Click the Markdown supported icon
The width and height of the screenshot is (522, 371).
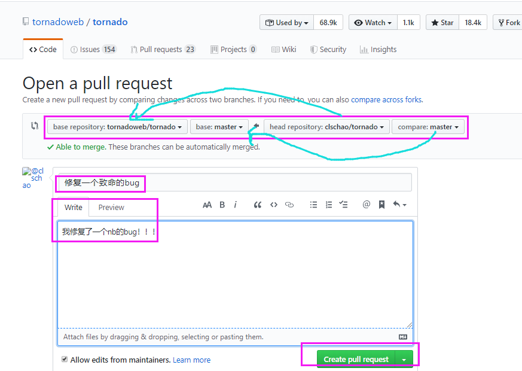tap(403, 337)
